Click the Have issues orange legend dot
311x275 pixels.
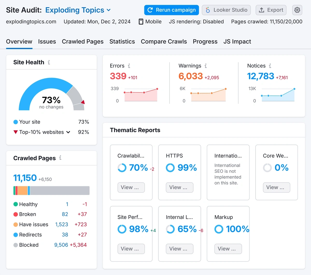(x=16, y=225)
